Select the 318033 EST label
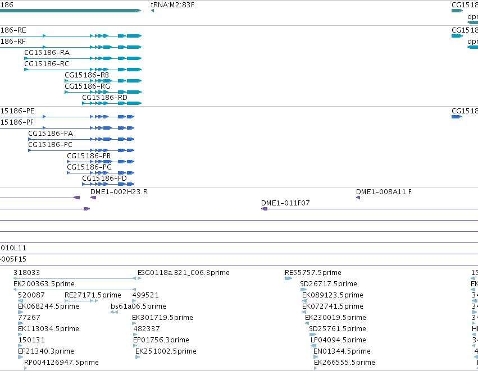478x371 pixels. click(x=27, y=273)
